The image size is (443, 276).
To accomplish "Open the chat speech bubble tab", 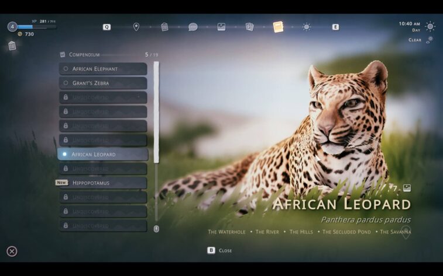I will tap(193, 27).
